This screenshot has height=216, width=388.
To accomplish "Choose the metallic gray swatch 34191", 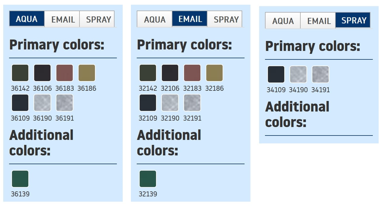I will click(321, 74).
